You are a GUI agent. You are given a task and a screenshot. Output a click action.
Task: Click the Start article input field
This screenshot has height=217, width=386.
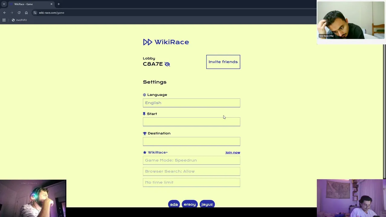point(191,122)
